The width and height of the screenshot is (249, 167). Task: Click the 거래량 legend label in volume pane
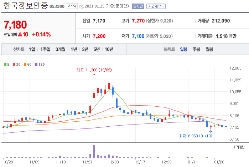click(239, 147)
